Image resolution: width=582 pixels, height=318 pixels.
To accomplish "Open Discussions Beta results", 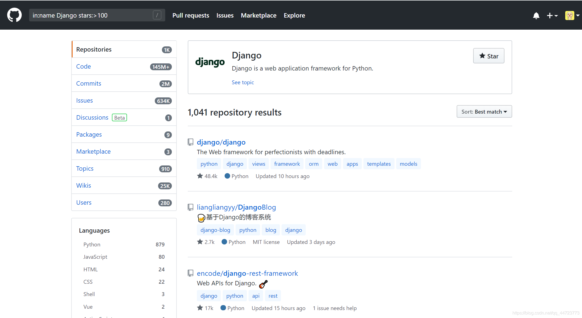I will click(x=124, y=117).
